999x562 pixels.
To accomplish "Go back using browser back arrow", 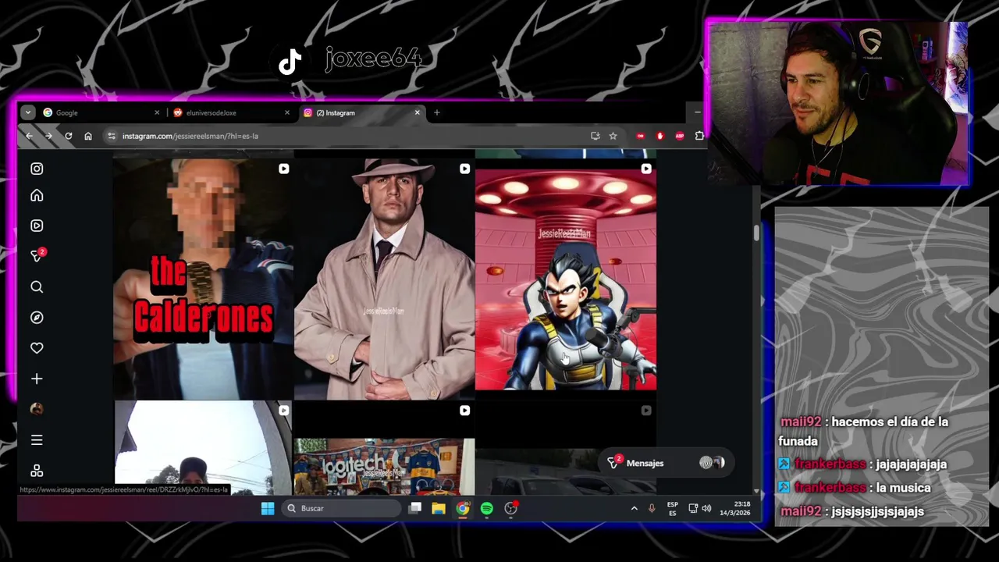I will coord(29,136).
